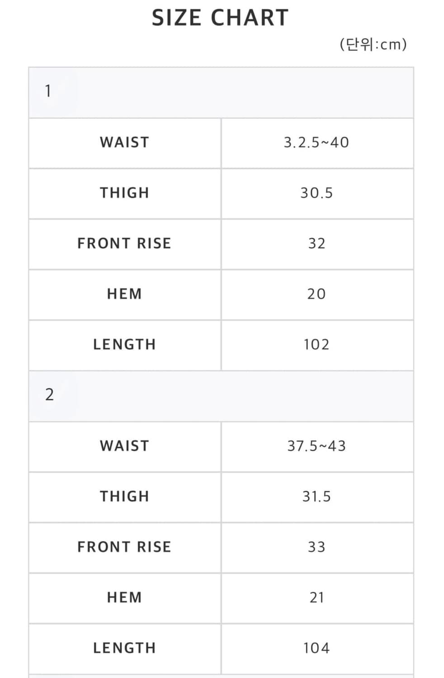This screenshot has width=444, height=678.
Task: Select the size 1 header row
Action: point(221,93)
